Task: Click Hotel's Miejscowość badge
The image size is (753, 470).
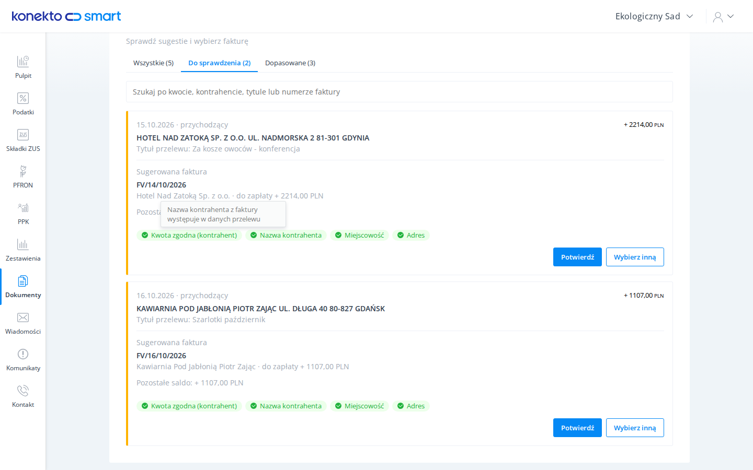Action: 360,236
